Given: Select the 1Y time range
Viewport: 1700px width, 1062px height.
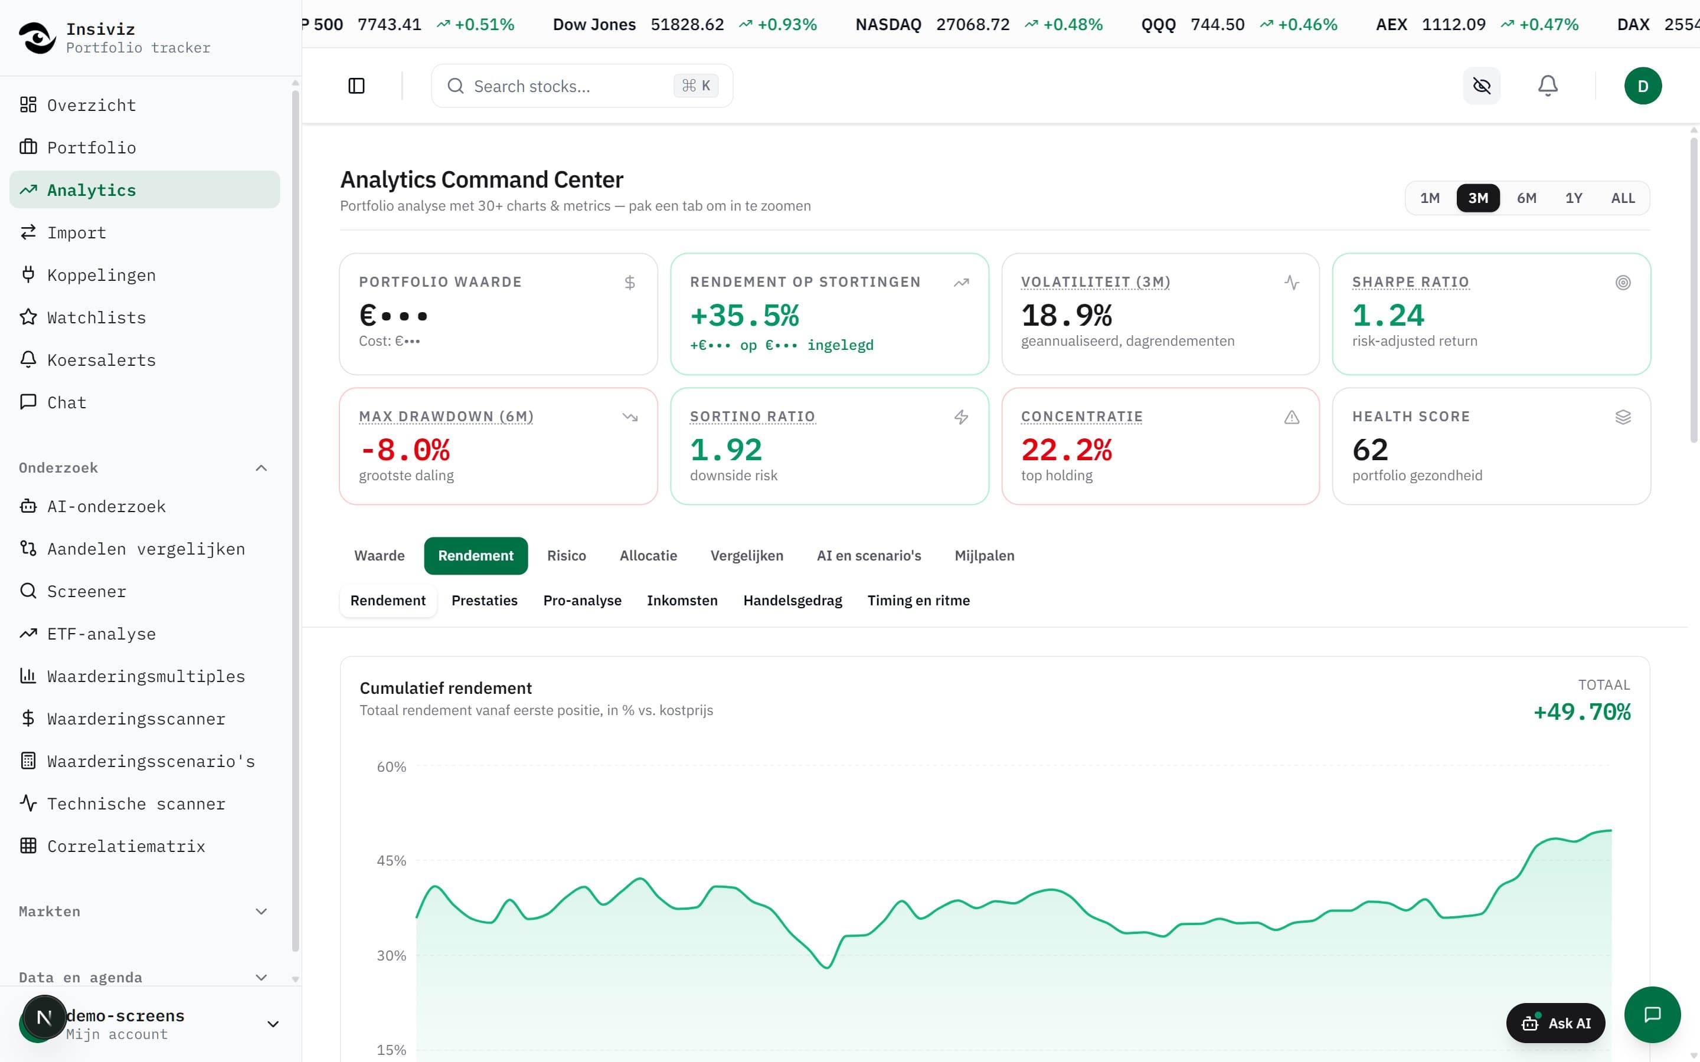Looking at the screenshot, I should click(x=1574, y=198).
